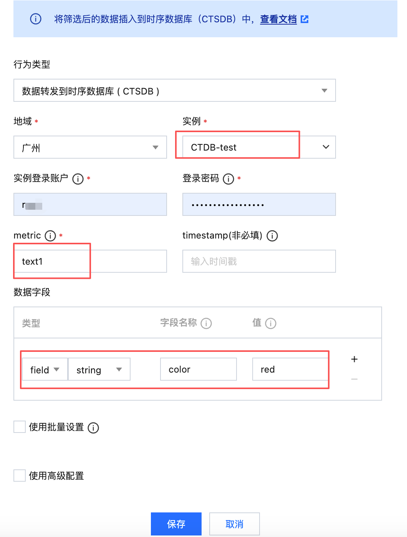Click the metric info icon
The width and height of the screenshot is (407, 537).
50,236
